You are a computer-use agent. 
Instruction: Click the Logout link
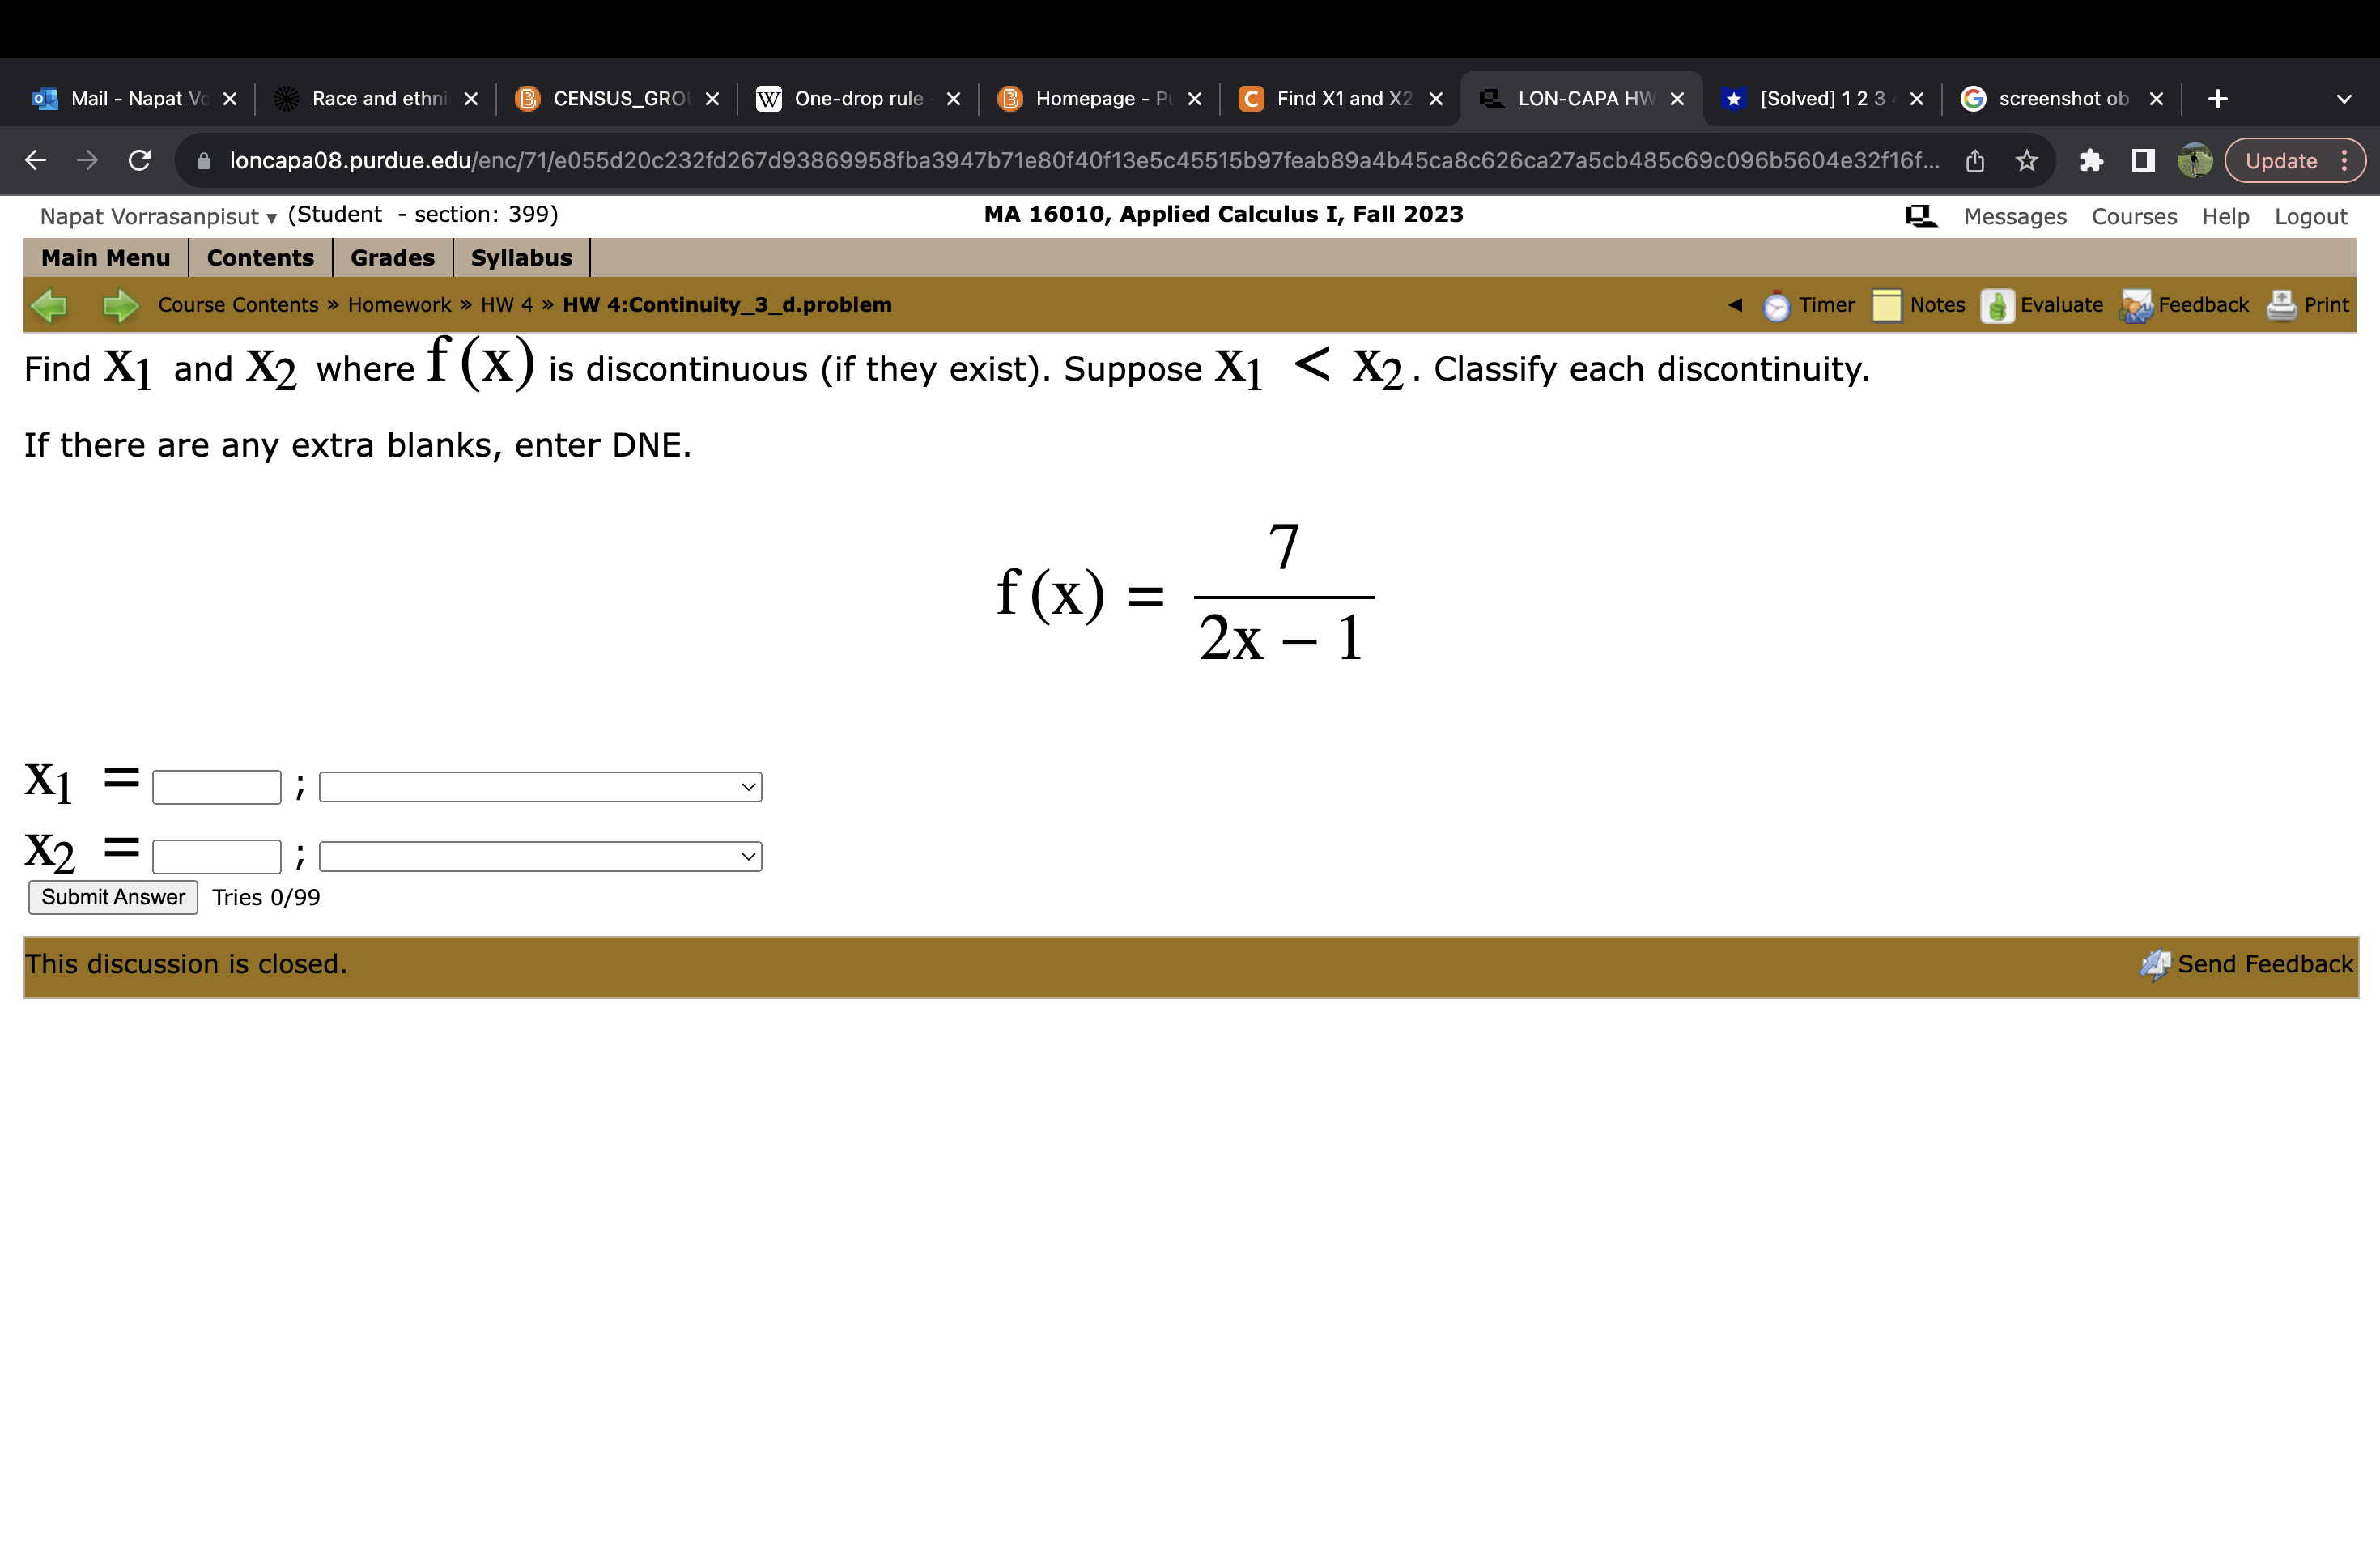point(2310,216)
